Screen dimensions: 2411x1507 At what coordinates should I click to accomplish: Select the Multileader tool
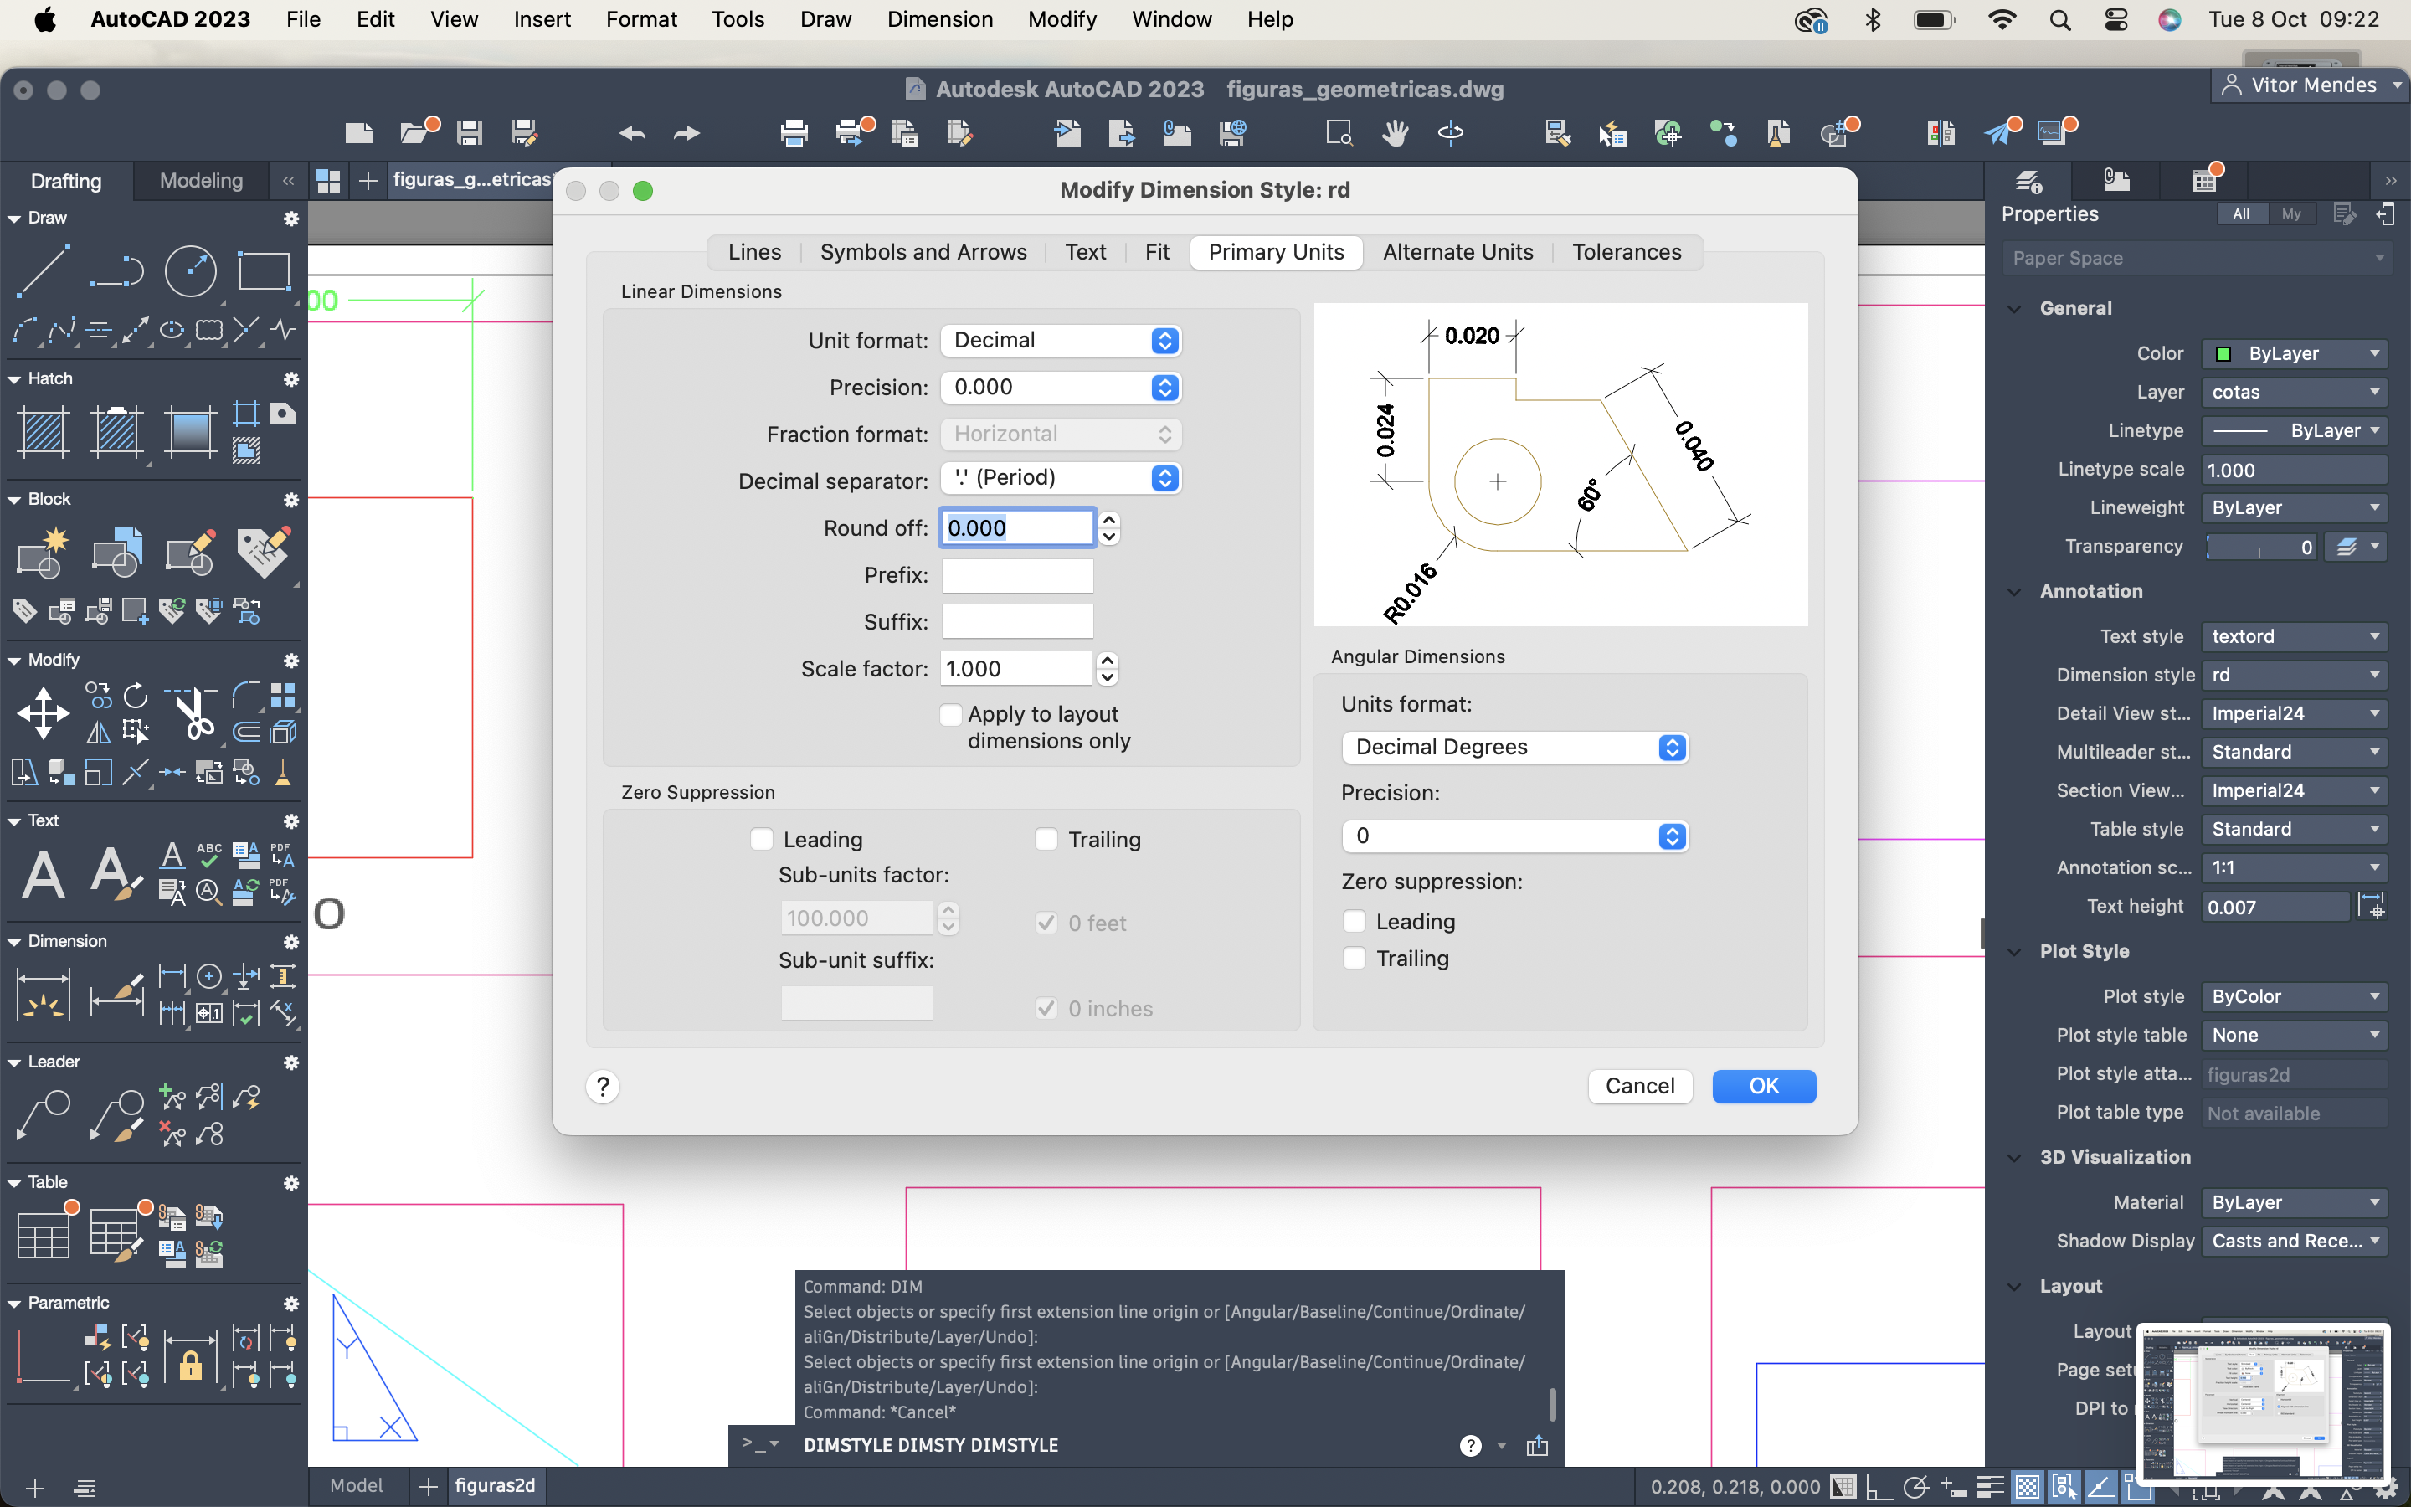pyautogui.click(x=43, y=1115)
